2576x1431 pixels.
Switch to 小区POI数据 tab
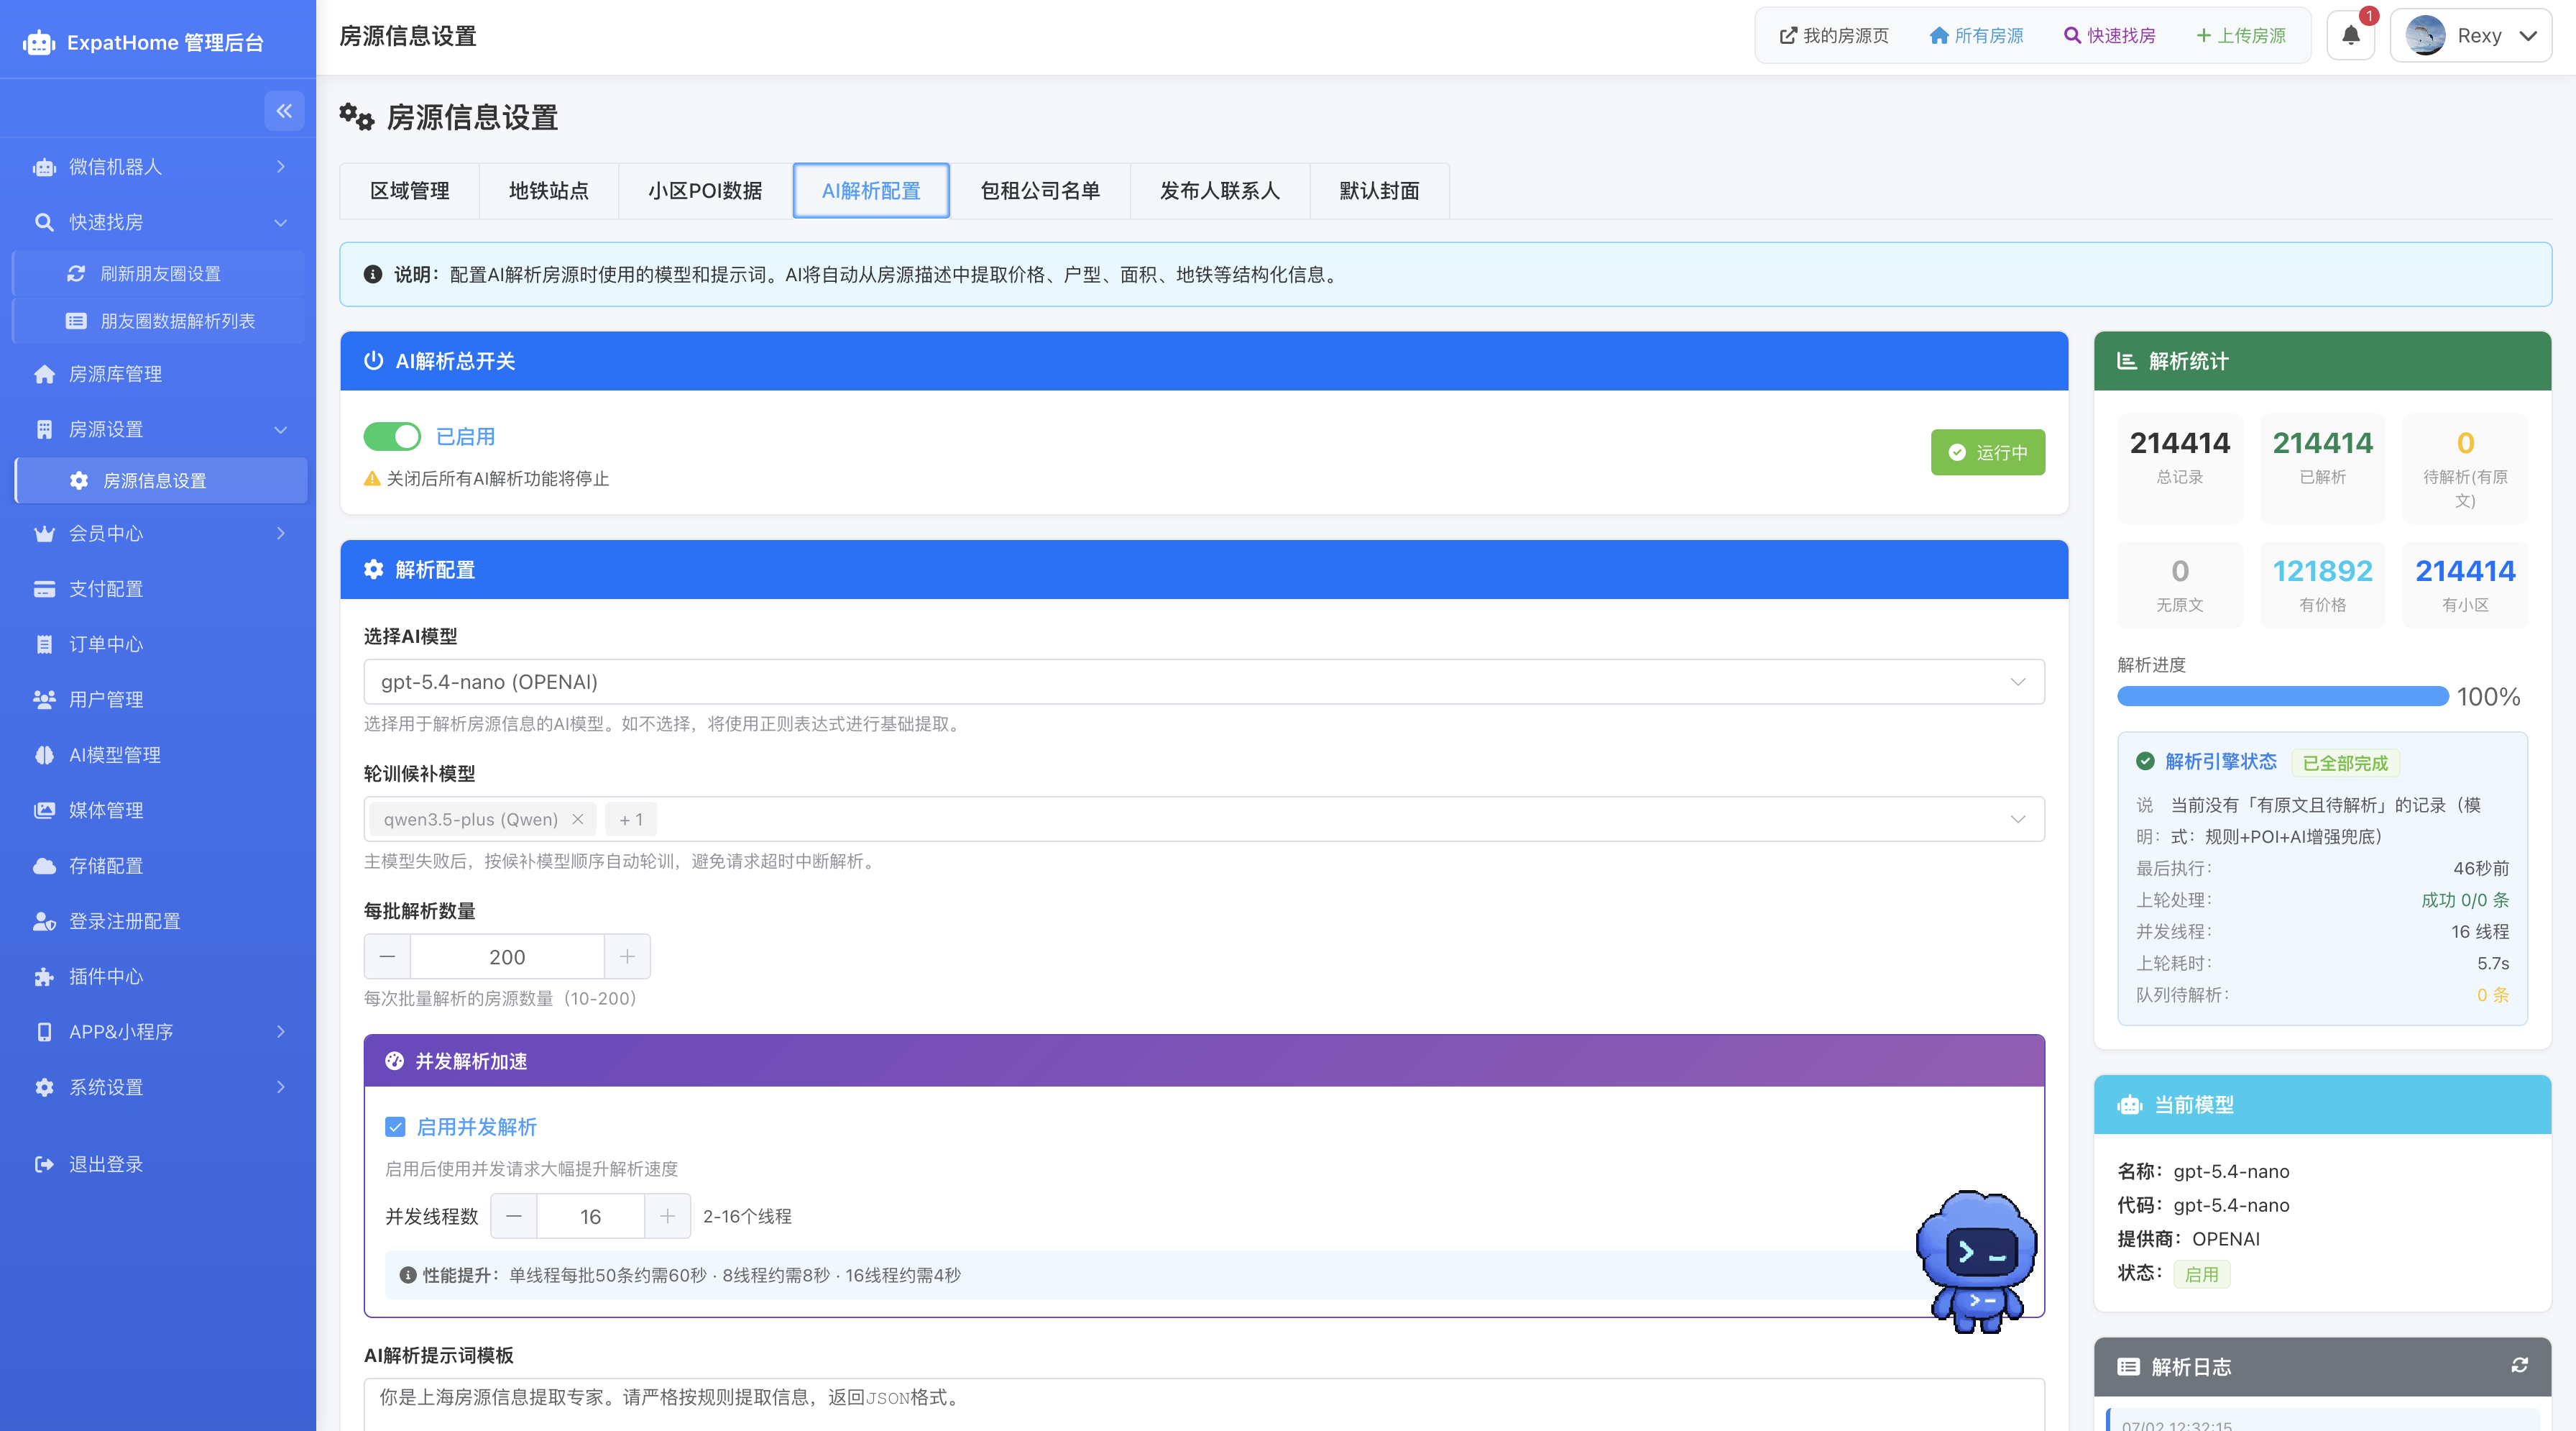(x=705, y=190)
